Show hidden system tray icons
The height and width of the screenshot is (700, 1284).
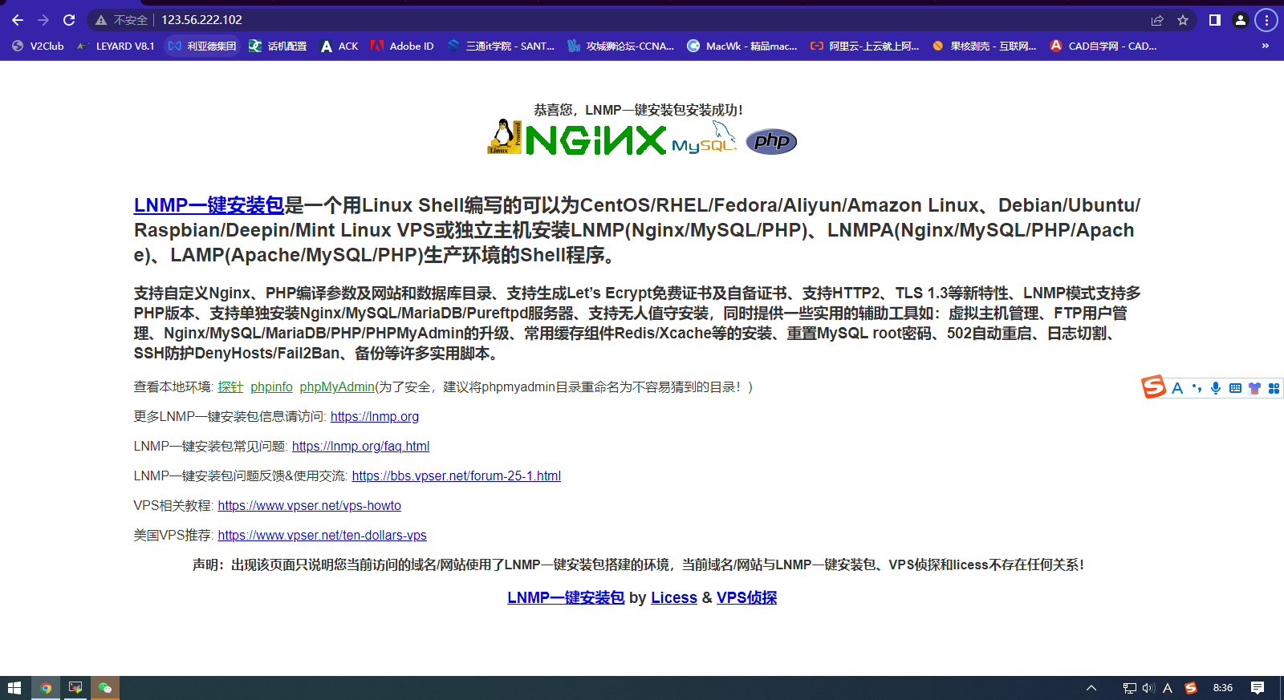(x=1091, y=688)
